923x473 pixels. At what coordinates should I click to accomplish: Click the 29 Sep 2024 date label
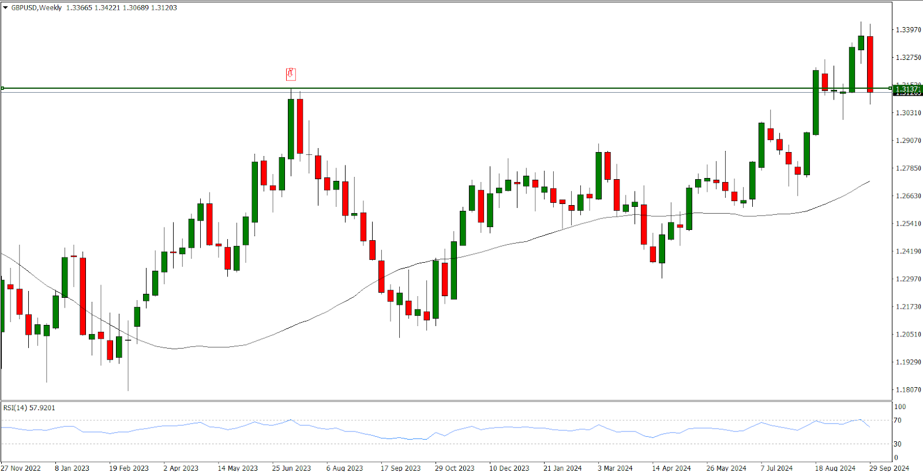pyautogui.click(x=889, y=468)
